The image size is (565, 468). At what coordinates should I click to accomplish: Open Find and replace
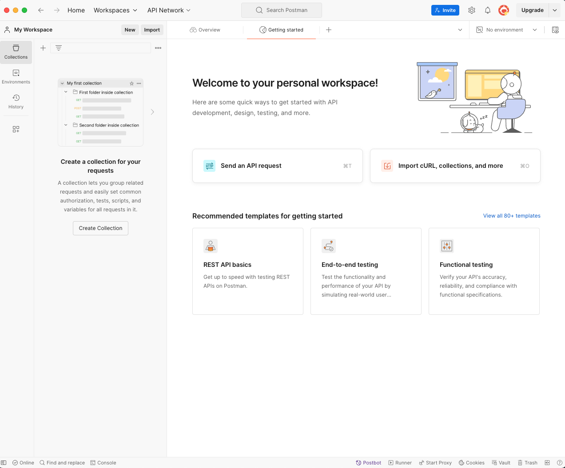point(62,463)
